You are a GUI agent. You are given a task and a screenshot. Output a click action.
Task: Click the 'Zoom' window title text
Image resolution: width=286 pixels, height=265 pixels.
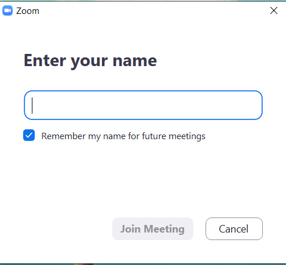pyautogui.click(x=28, y=11)
